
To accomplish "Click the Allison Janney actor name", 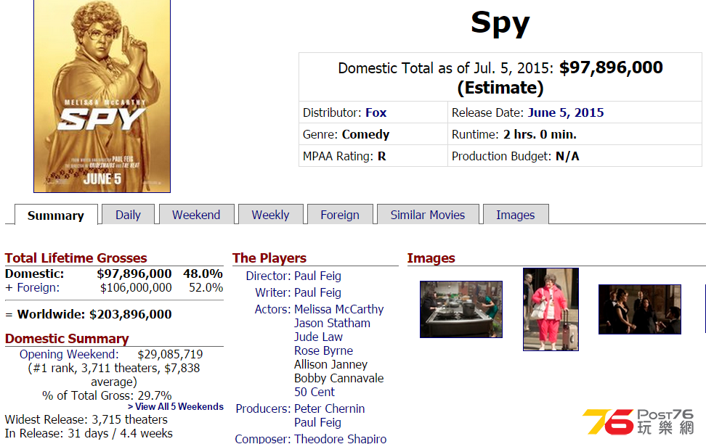I will pyautogui.click(x=331, y=364).
